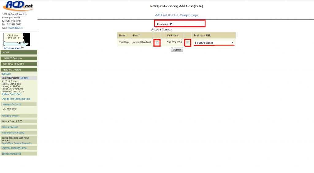Expand the Email-to-SMS Select An Option dropdown
Image resolution: width=314 pixels, height=173 pixels.
pos(214,43)
